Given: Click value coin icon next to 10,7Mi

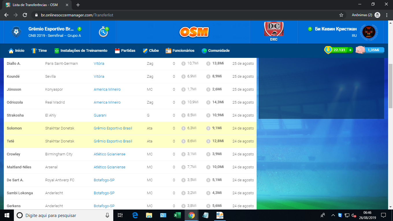Looking at the screenshot, I should click(183, 63).
